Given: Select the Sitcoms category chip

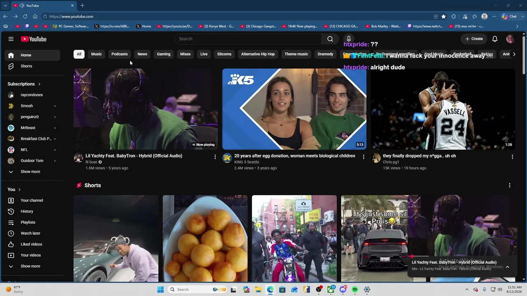Looking at the screenshot, I should pos(224,54).
